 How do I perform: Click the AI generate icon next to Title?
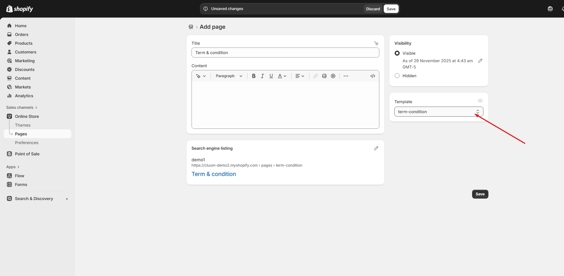click(376, 43)
